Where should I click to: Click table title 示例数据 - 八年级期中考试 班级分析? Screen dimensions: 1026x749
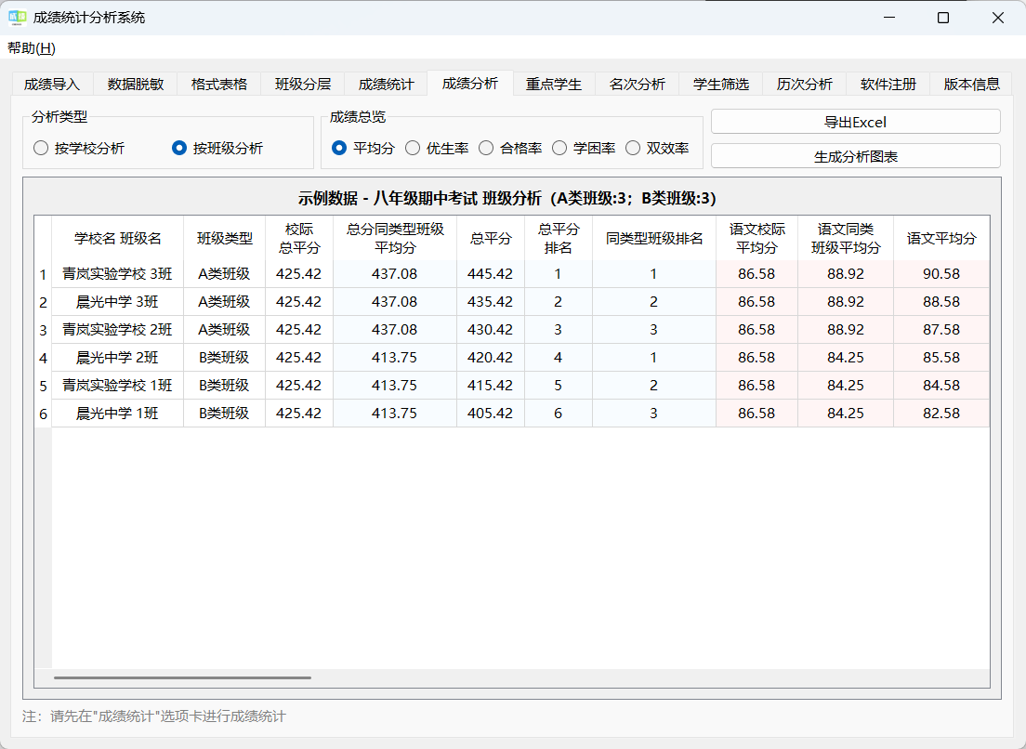pyautogui.click(x=420, y=198)
